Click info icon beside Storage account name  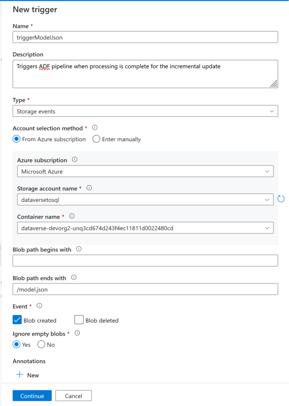tap(89, 188)
